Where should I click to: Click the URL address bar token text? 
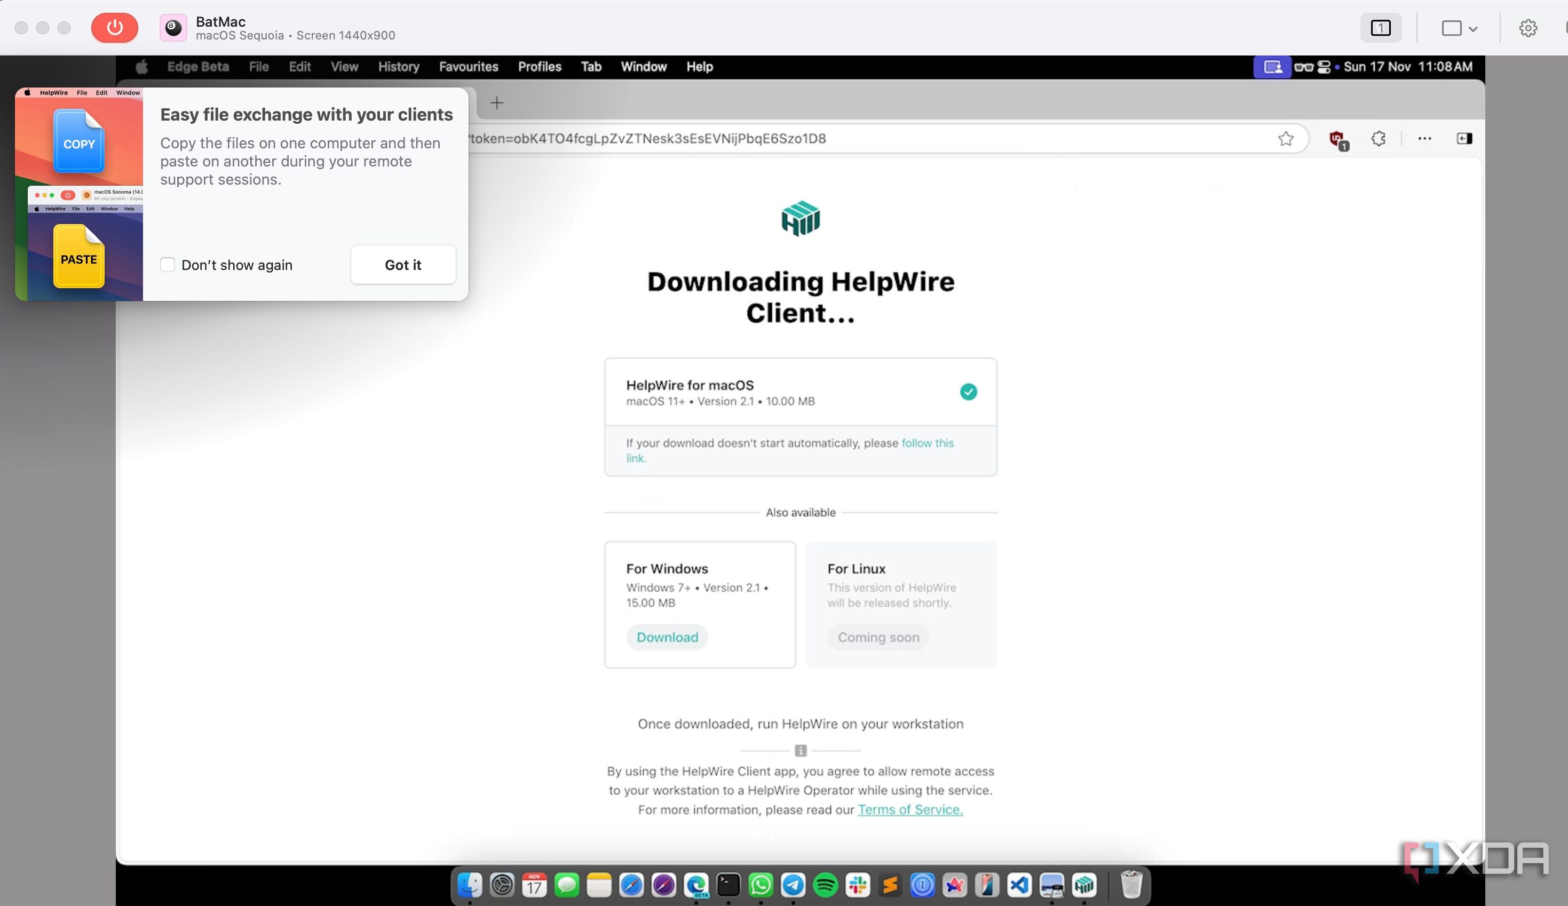[x=648, y=138]
